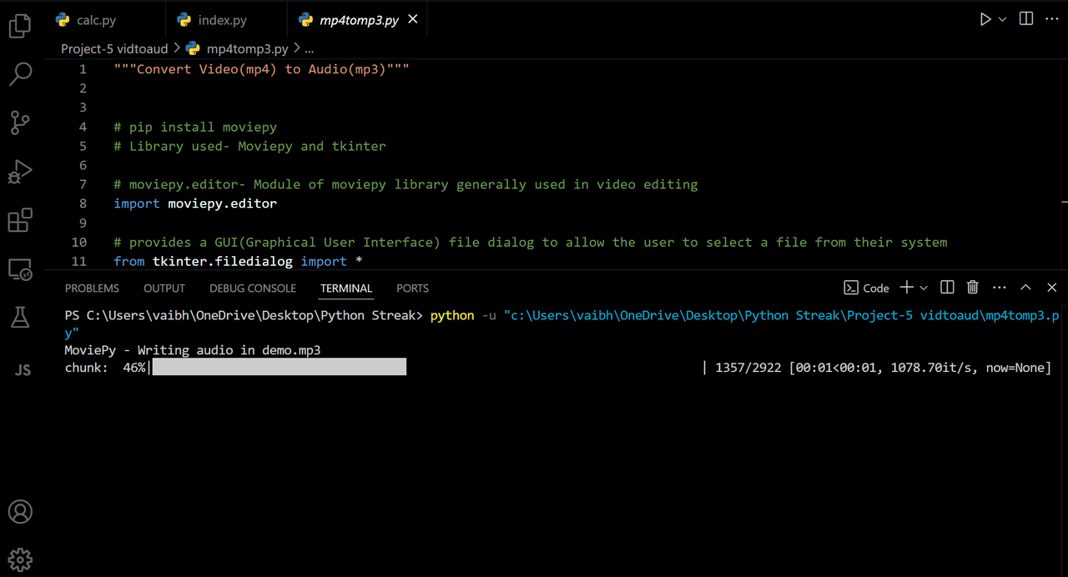
Task: Click the breadcrumb ellipsis
Action: coord(308,49)
